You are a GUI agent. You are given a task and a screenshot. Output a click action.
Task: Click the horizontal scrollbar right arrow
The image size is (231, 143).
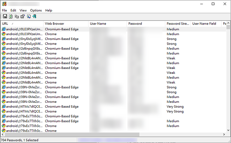click(x=224, y=134)
